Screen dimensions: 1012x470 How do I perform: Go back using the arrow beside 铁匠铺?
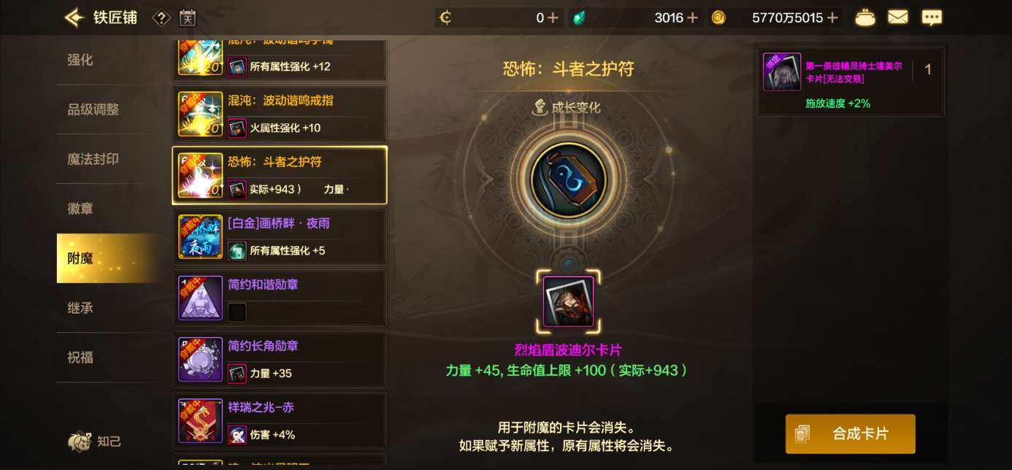click(74, 18)
